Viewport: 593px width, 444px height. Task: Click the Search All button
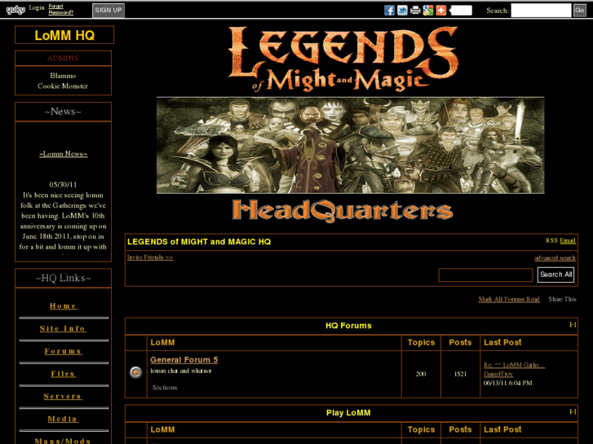point(555,275)
